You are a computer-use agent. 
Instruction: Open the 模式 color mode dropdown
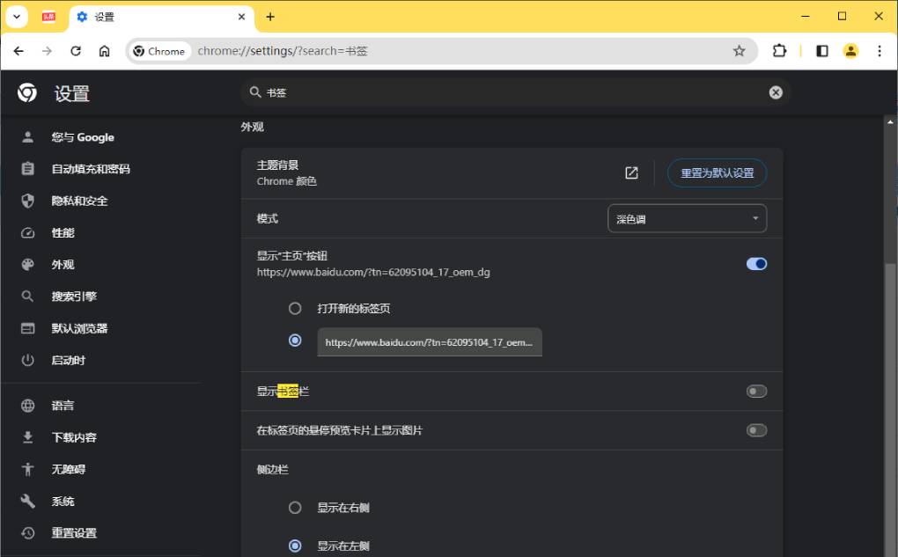click(686, 217)
